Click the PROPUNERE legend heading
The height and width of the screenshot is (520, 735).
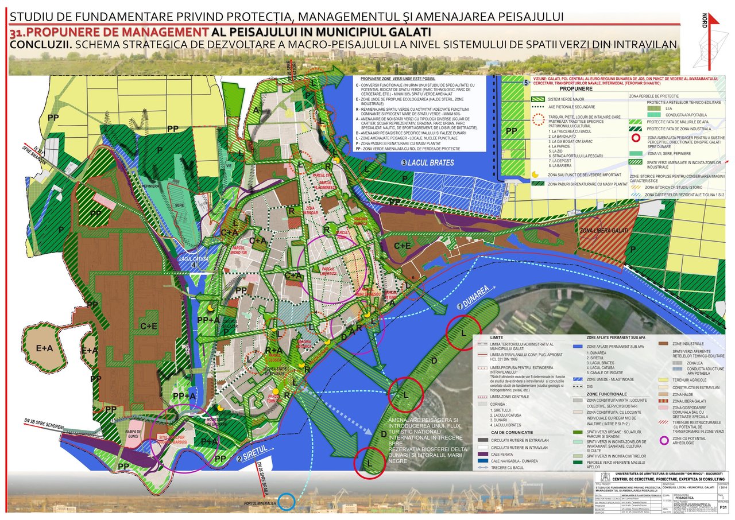tap(576, 89)
